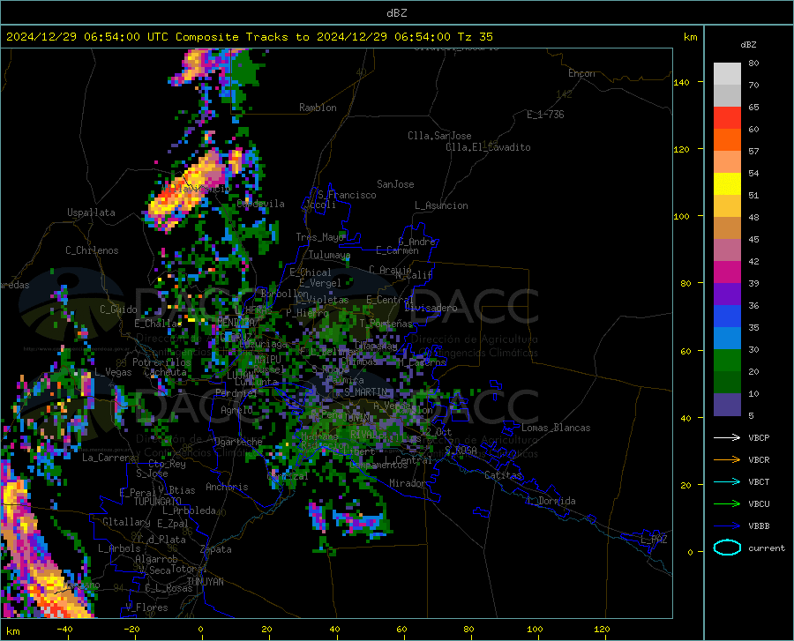The width and height of the screenshot is (794, 641).
Task: Click the 'Tz 35' threshold text in header
Action: pos(475,37)
